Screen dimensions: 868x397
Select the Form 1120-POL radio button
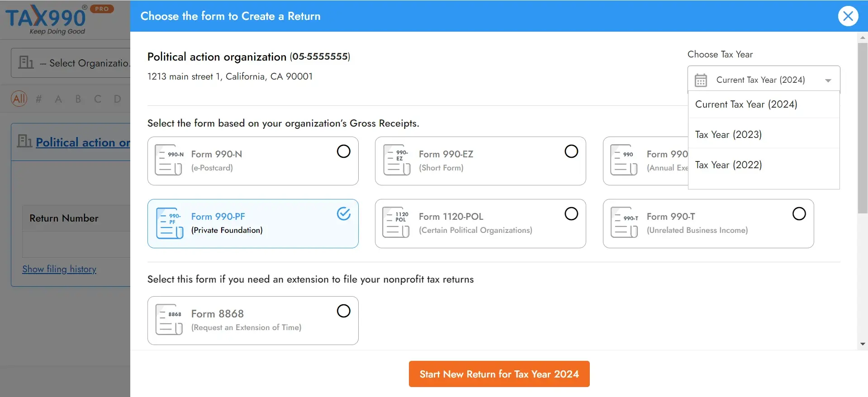[x=571, y=213]
